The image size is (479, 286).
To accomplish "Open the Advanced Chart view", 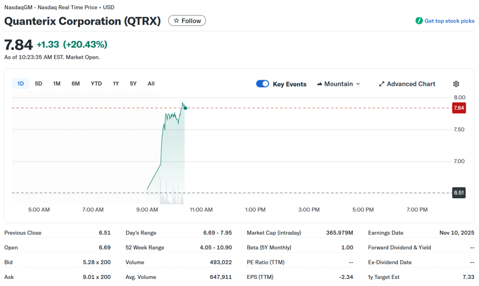I will pos(411,84).
